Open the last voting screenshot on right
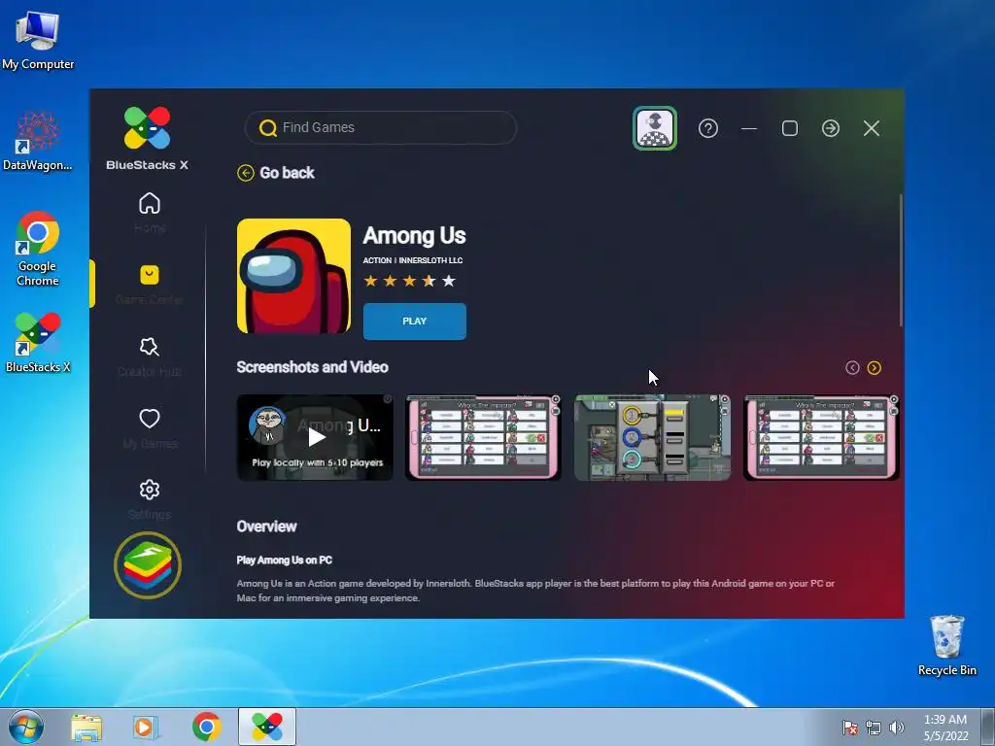 pos(821,437)
